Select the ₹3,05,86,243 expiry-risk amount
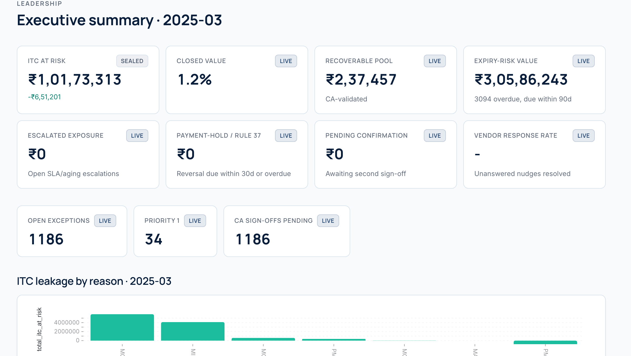631x356 pixels. (x=521, y=80)
